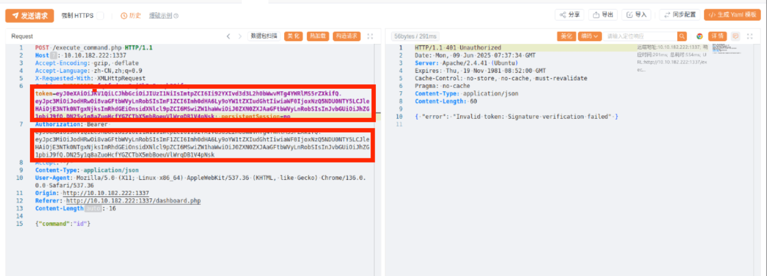The height and width of the screenshot is (276, 767).
Task: Open 构造请求 construct request option
Action: [346, 36]
